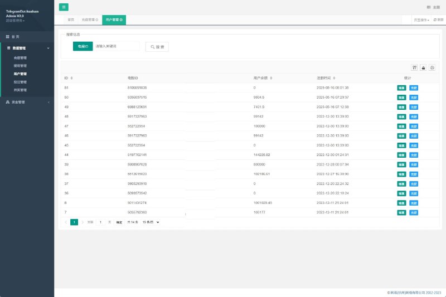446x297 pixels.
Task: Click the blue action button for ID 8
Action: pyautogui.click(x=414, y=203)
